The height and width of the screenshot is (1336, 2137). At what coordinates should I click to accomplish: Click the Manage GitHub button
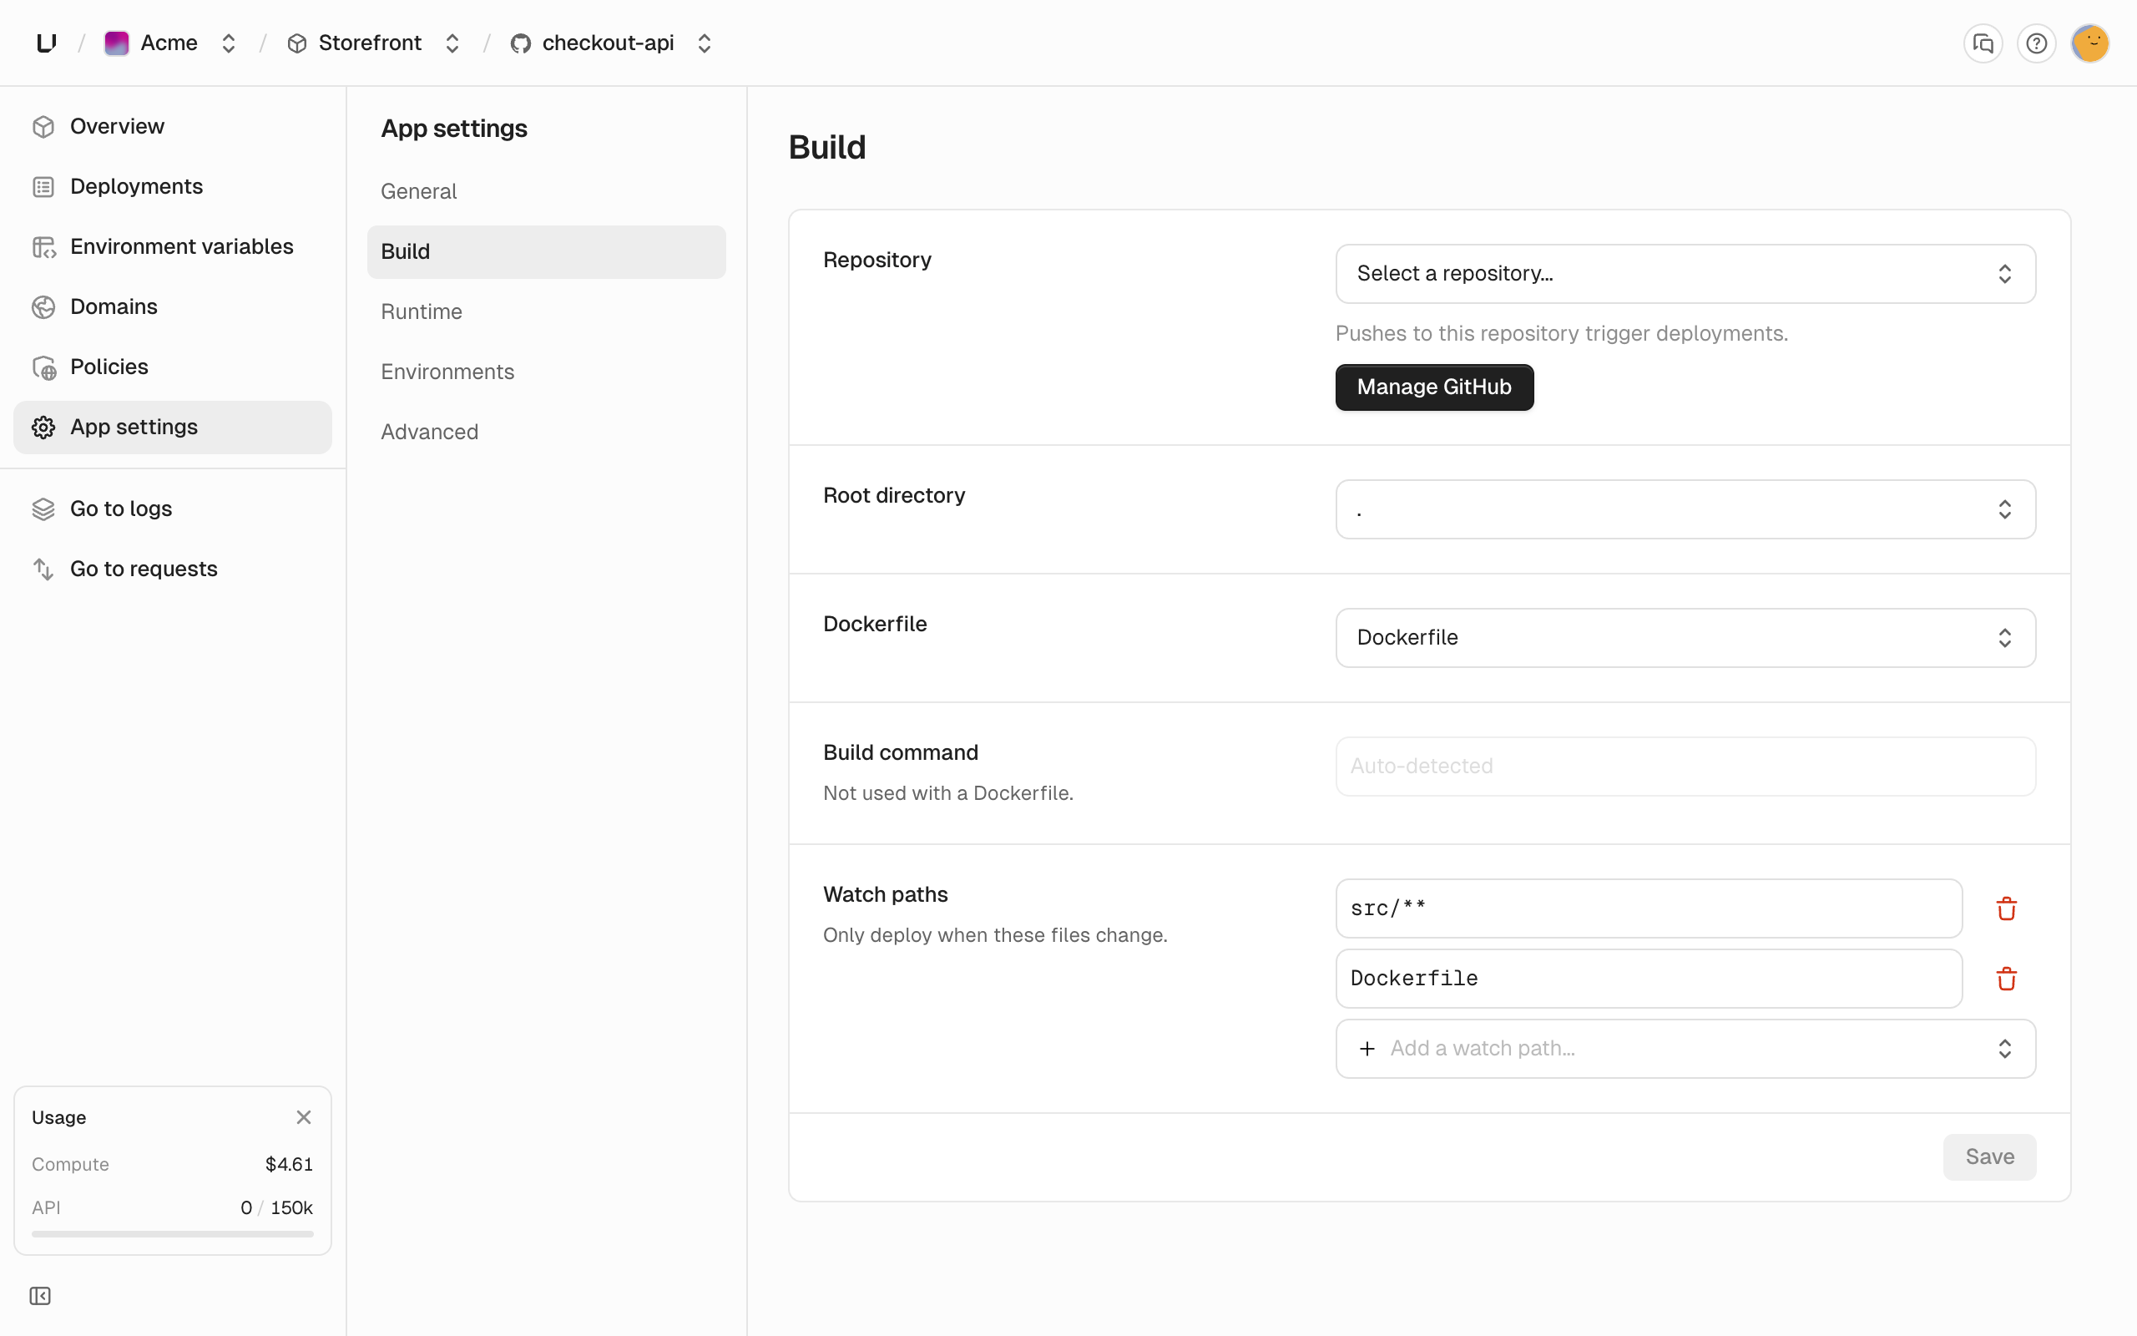1434,387
